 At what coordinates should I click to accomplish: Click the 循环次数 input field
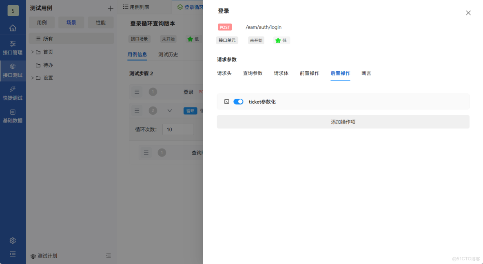click(178, 129)
